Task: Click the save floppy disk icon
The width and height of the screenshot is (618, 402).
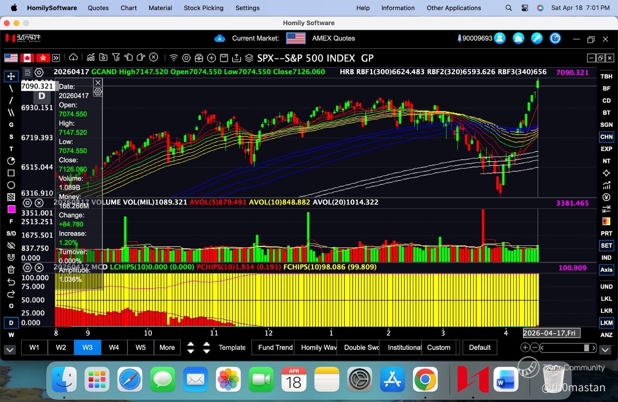Action: coord(224,58)
